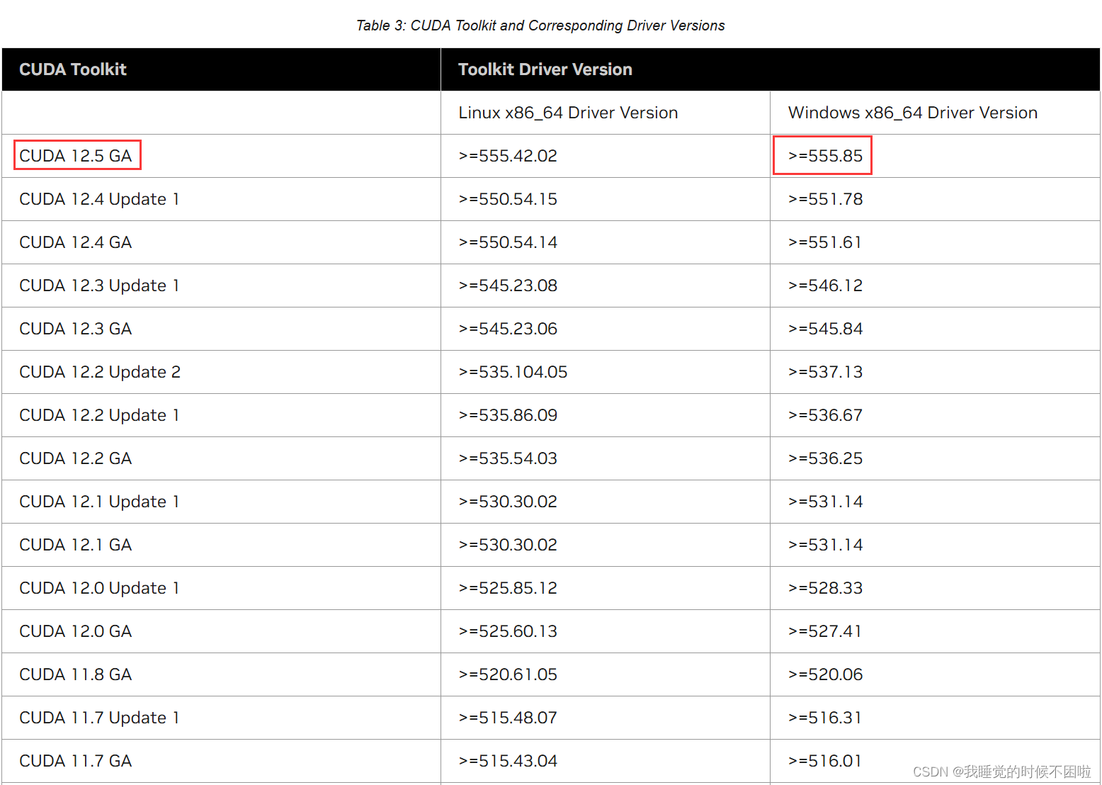Image resolution: width=1102 pixels, height=785 pixels.
Task: Click Windows driver value '>=545.84'
Action: pos(826,329)
